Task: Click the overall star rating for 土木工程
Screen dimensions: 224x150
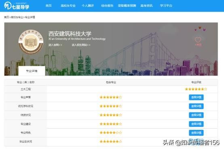Action: 196,89
